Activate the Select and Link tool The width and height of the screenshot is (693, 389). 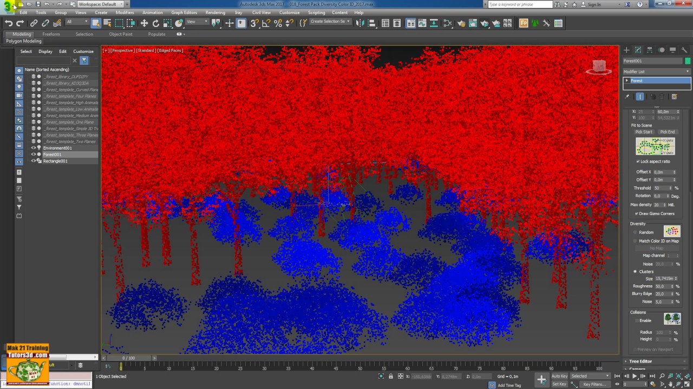pyautogui.click(x=34, y=23)
